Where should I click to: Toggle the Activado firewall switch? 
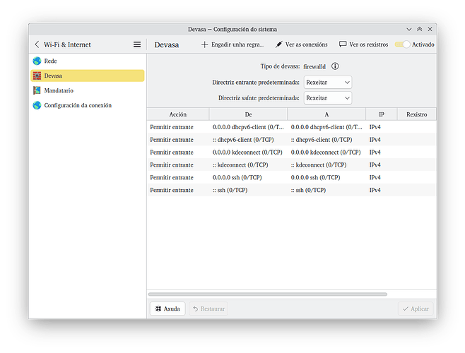coord(402,44)
